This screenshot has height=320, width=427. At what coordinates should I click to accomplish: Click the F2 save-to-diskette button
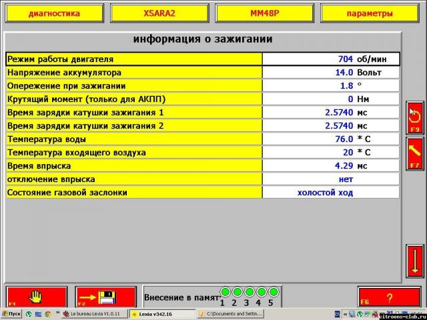[106, 297]
